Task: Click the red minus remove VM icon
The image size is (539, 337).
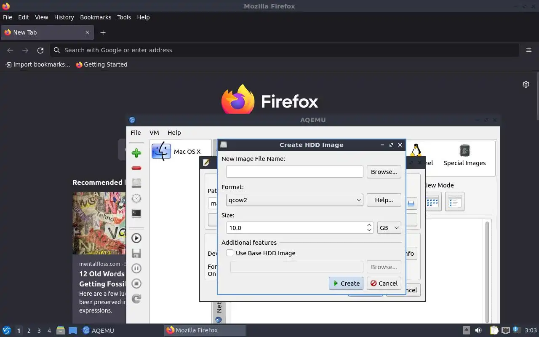Action: (136, 168)
